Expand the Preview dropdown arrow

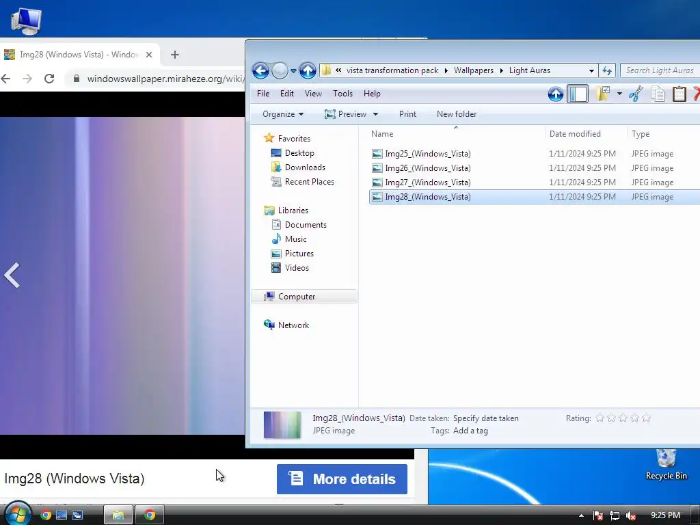[x=375, y=114]
